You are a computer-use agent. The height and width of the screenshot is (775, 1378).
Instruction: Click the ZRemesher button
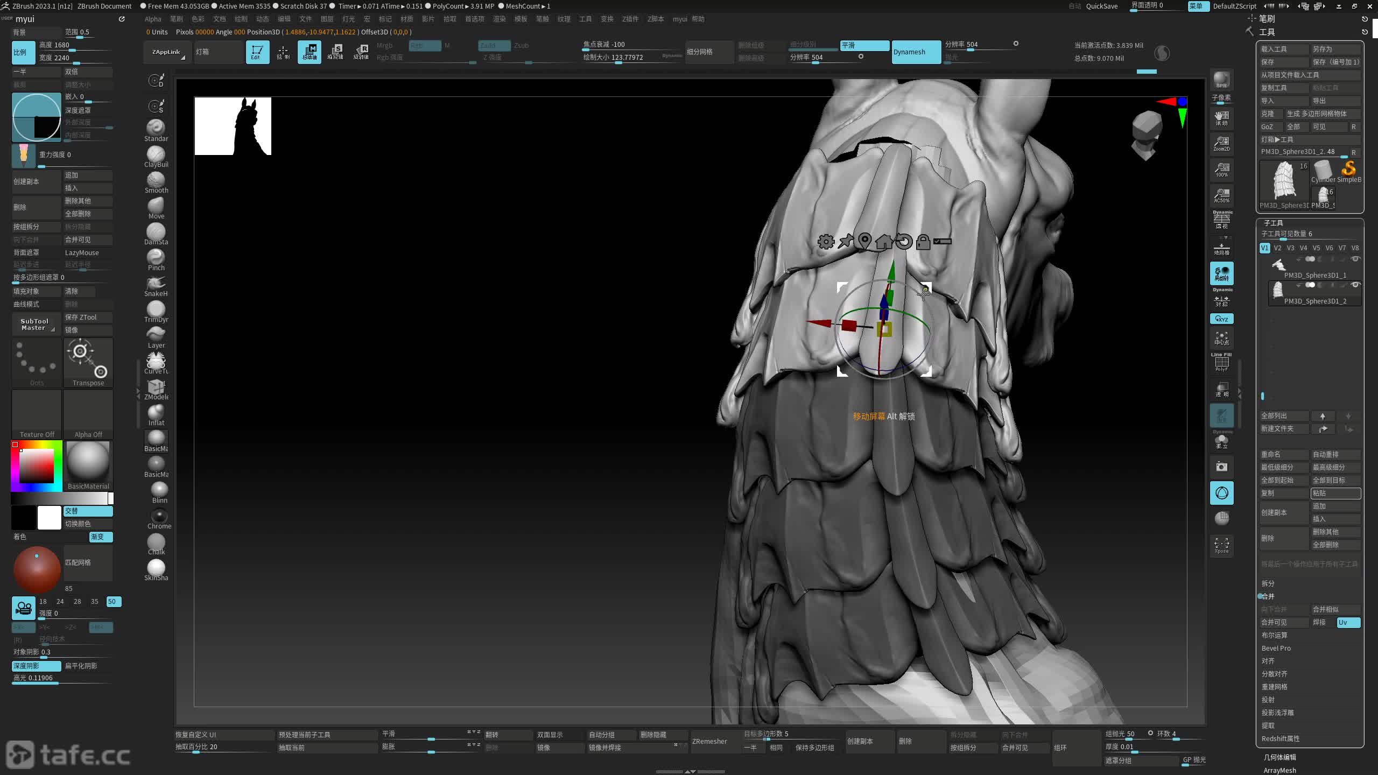709,741
